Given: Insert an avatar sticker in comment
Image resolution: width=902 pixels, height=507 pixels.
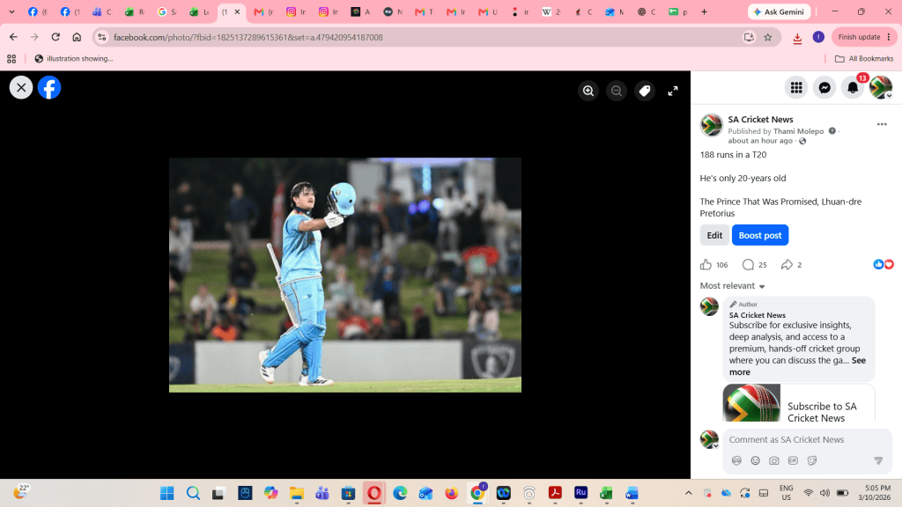Looking at the screenshot, I should point(736,460).
